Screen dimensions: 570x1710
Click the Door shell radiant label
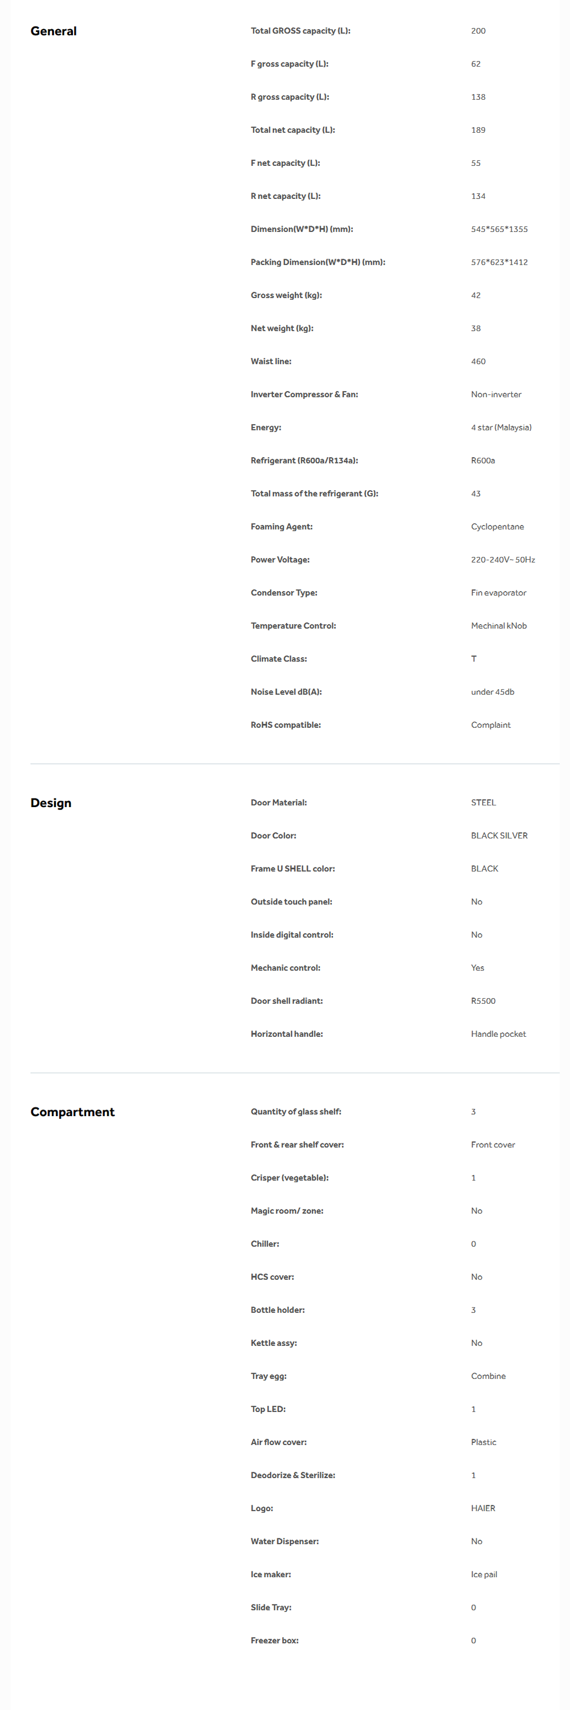287,1001
